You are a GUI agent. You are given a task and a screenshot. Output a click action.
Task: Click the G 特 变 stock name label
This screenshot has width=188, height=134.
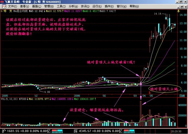coord(7,11)
